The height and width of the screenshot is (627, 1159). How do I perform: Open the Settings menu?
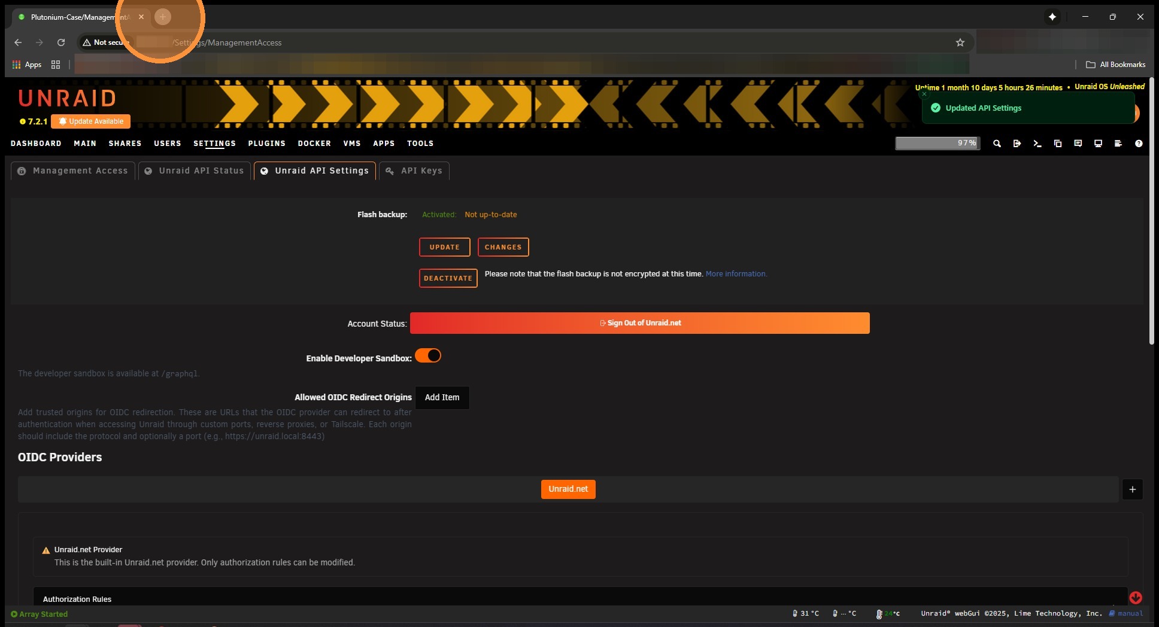[x=214, y=144]
